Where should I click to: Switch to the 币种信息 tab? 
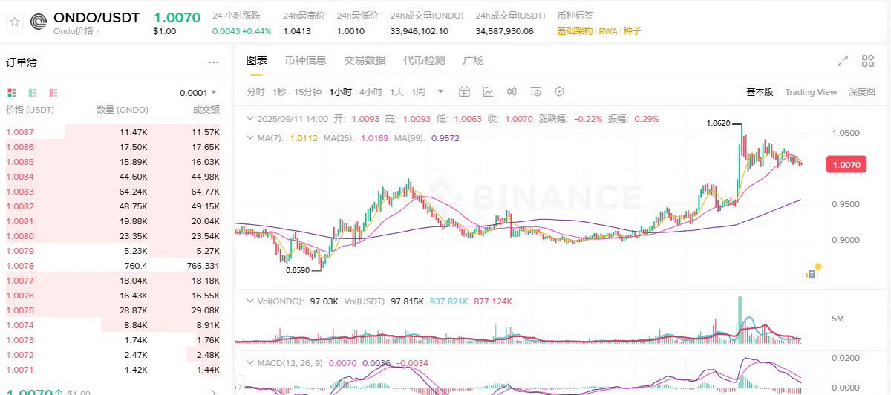coord(305,60)
